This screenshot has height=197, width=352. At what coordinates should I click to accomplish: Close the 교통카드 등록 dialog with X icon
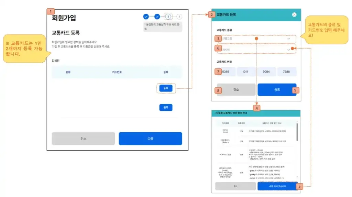[x=294, y=15]
